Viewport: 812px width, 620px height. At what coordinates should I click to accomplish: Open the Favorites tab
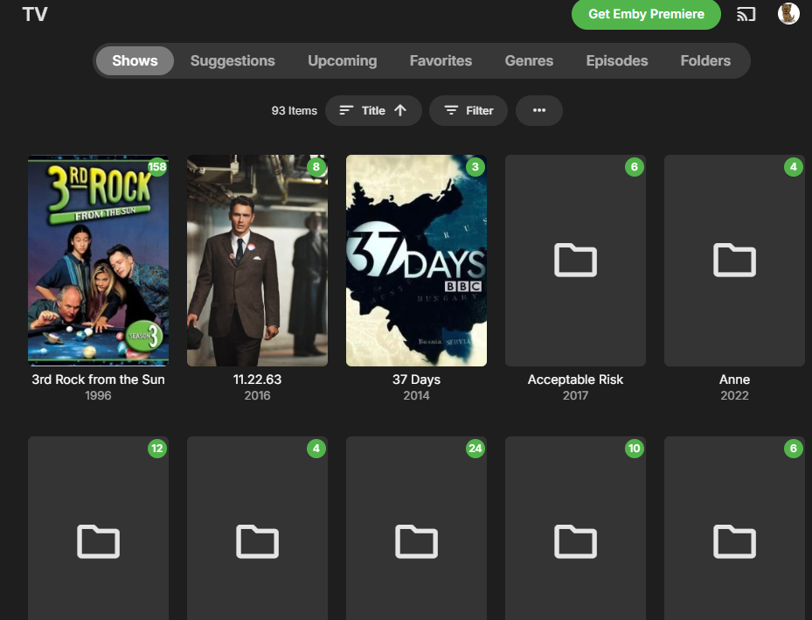[x=441, y=60]
